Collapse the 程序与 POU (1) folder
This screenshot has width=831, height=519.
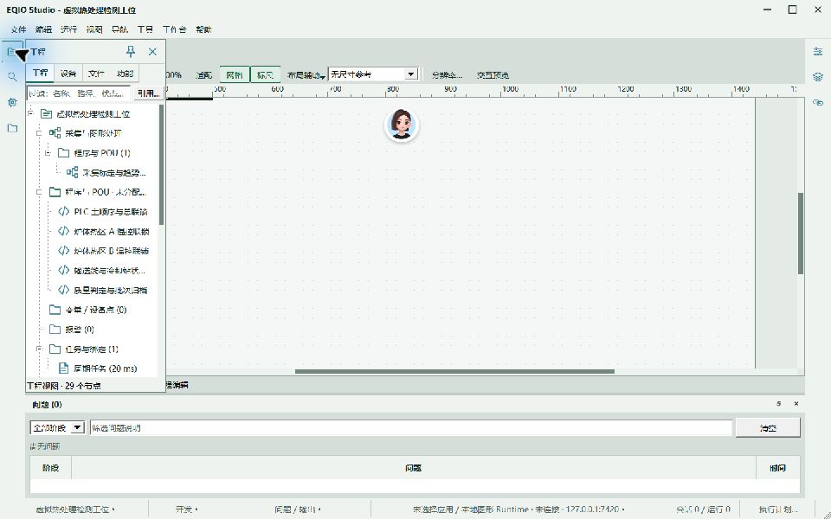tap(48, 152)
